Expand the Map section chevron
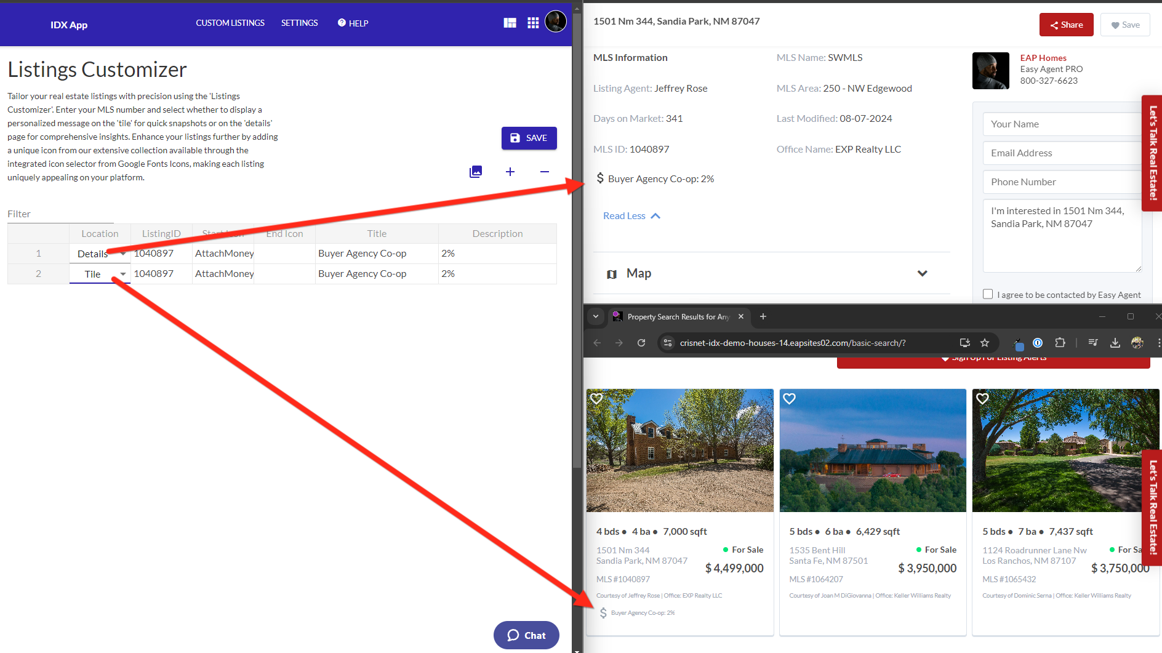This screenshot has width=1162, height=653. point(922,273)
